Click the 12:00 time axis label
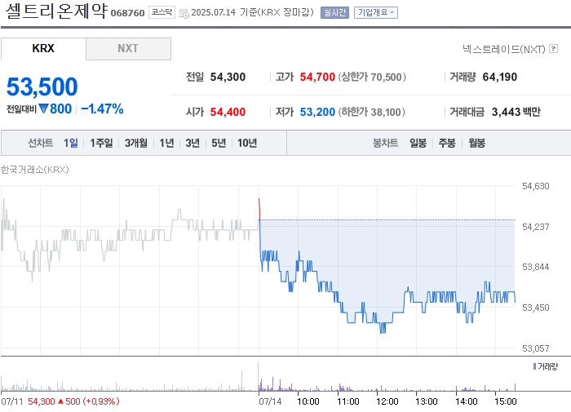571x412 pixels. click(x=387, y=401)
